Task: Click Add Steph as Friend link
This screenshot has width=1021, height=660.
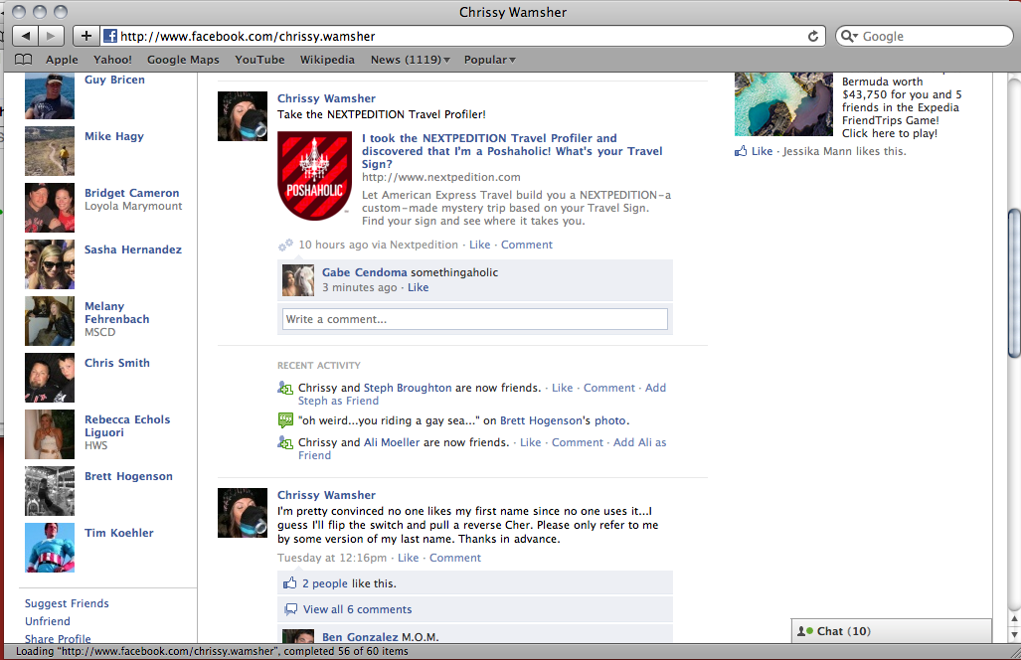Action: 482,395
